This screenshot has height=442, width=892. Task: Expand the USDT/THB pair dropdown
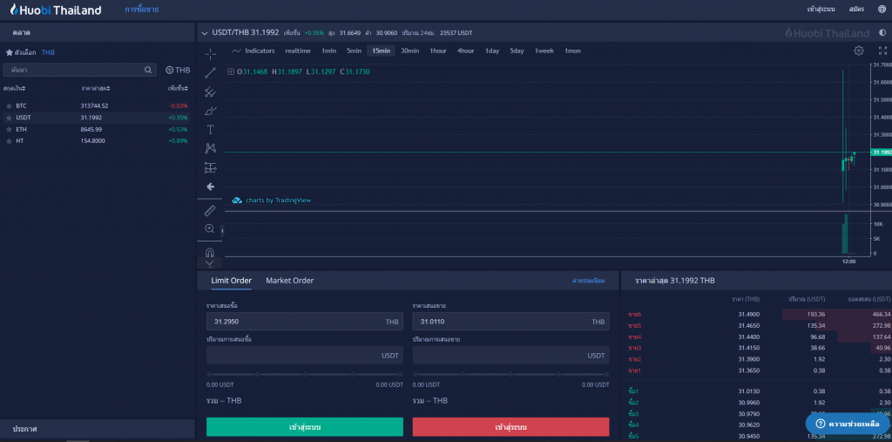coord(205,33)
